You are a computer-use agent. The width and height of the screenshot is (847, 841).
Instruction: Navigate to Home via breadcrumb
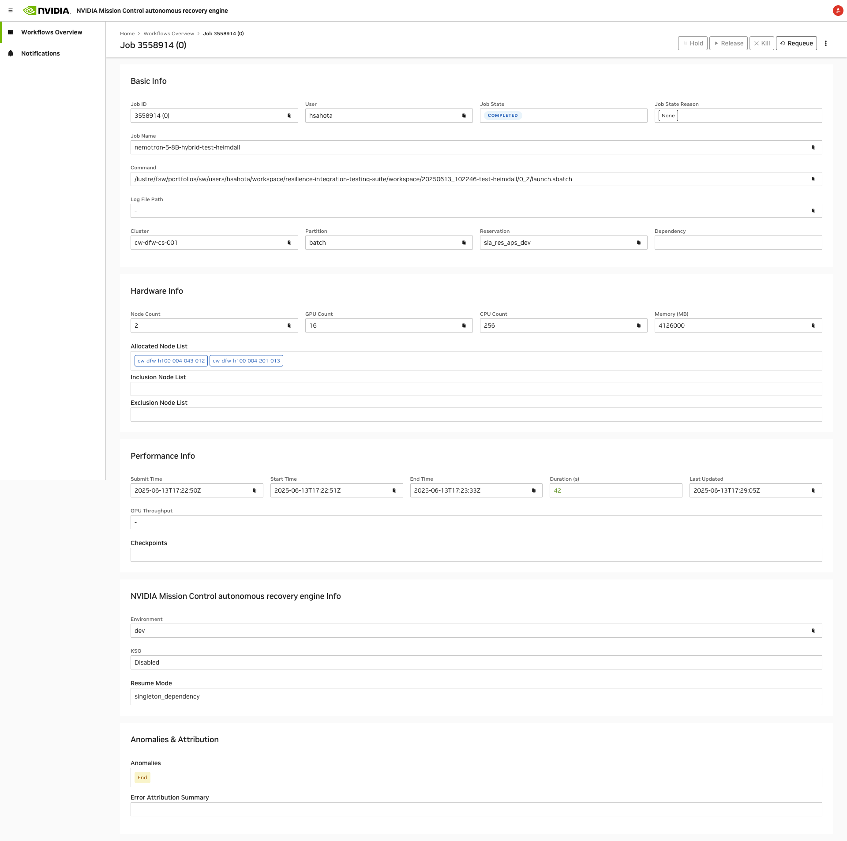point(127,34)
